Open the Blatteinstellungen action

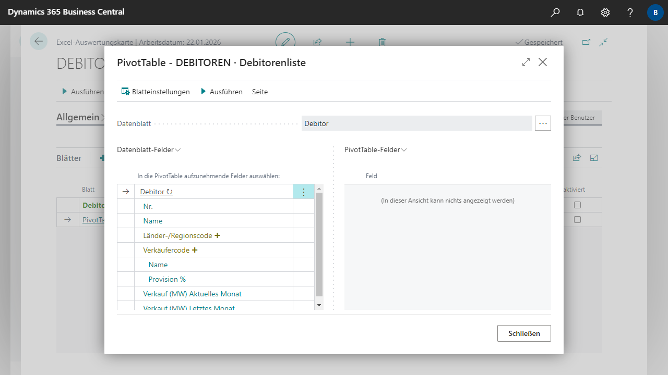coord(156,92)
